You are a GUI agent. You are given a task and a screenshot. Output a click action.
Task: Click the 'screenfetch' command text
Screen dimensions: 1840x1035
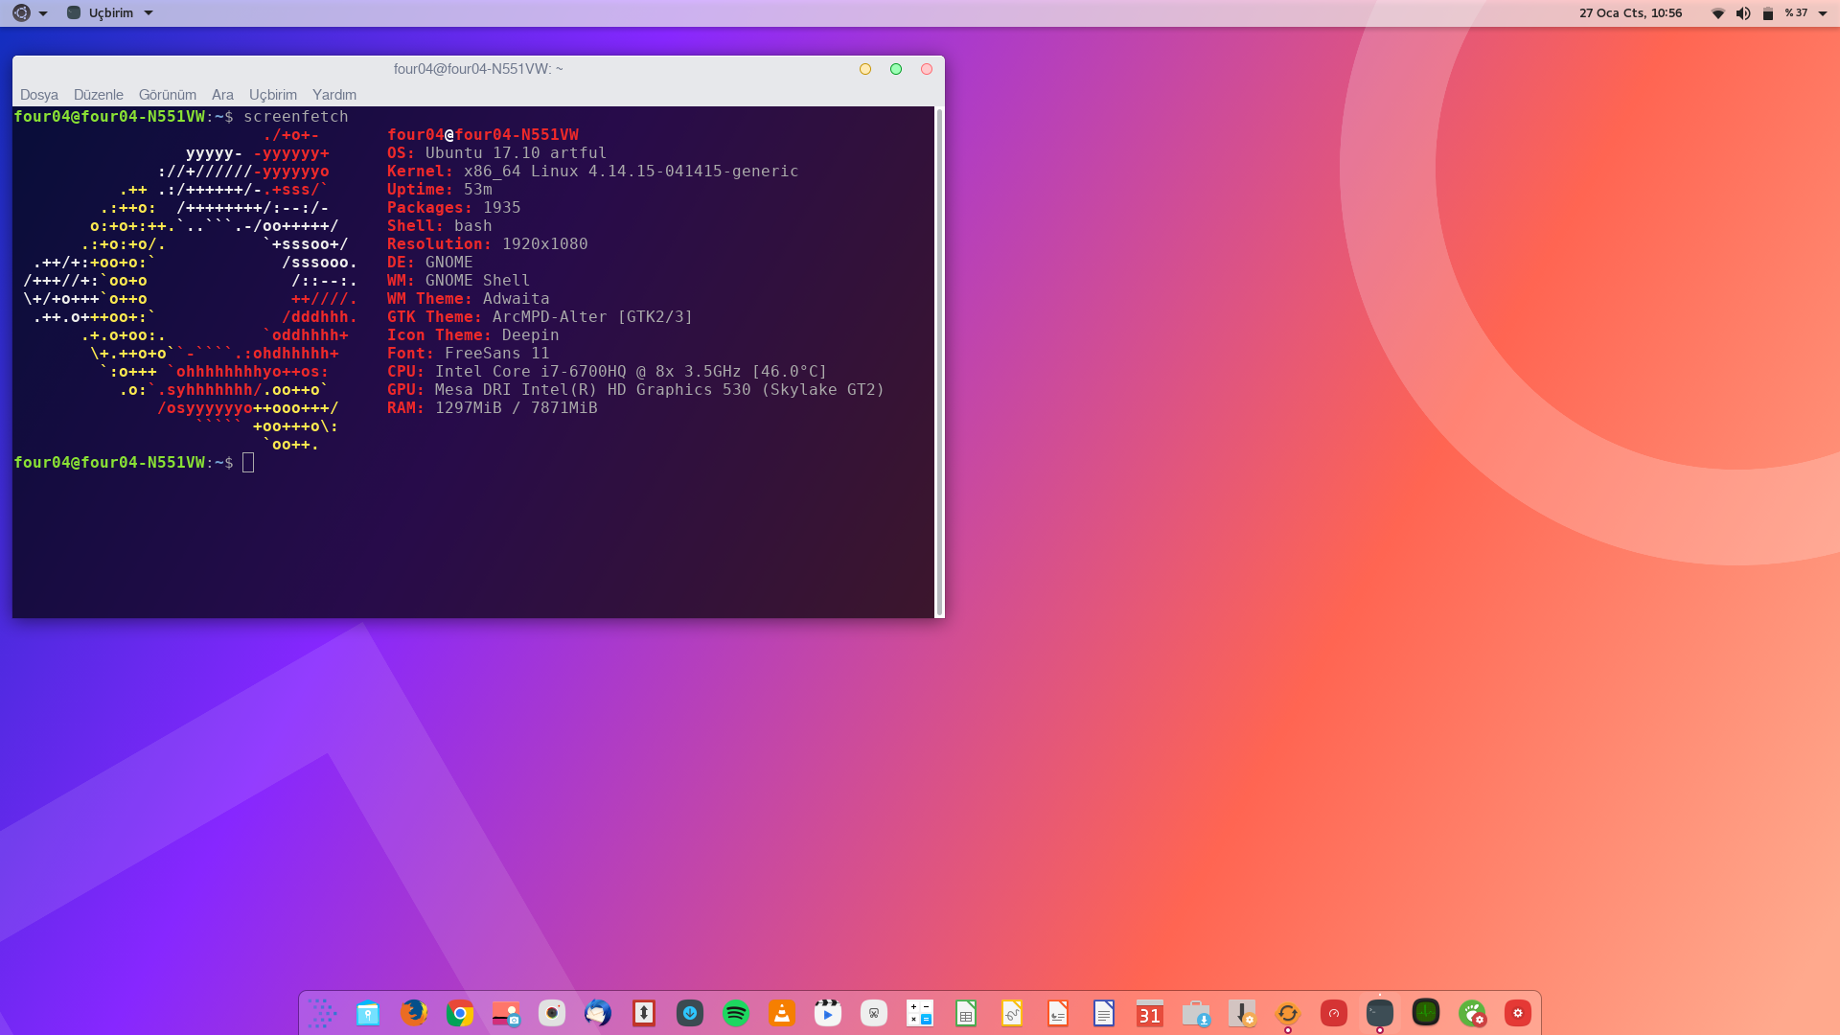(296, 117)
